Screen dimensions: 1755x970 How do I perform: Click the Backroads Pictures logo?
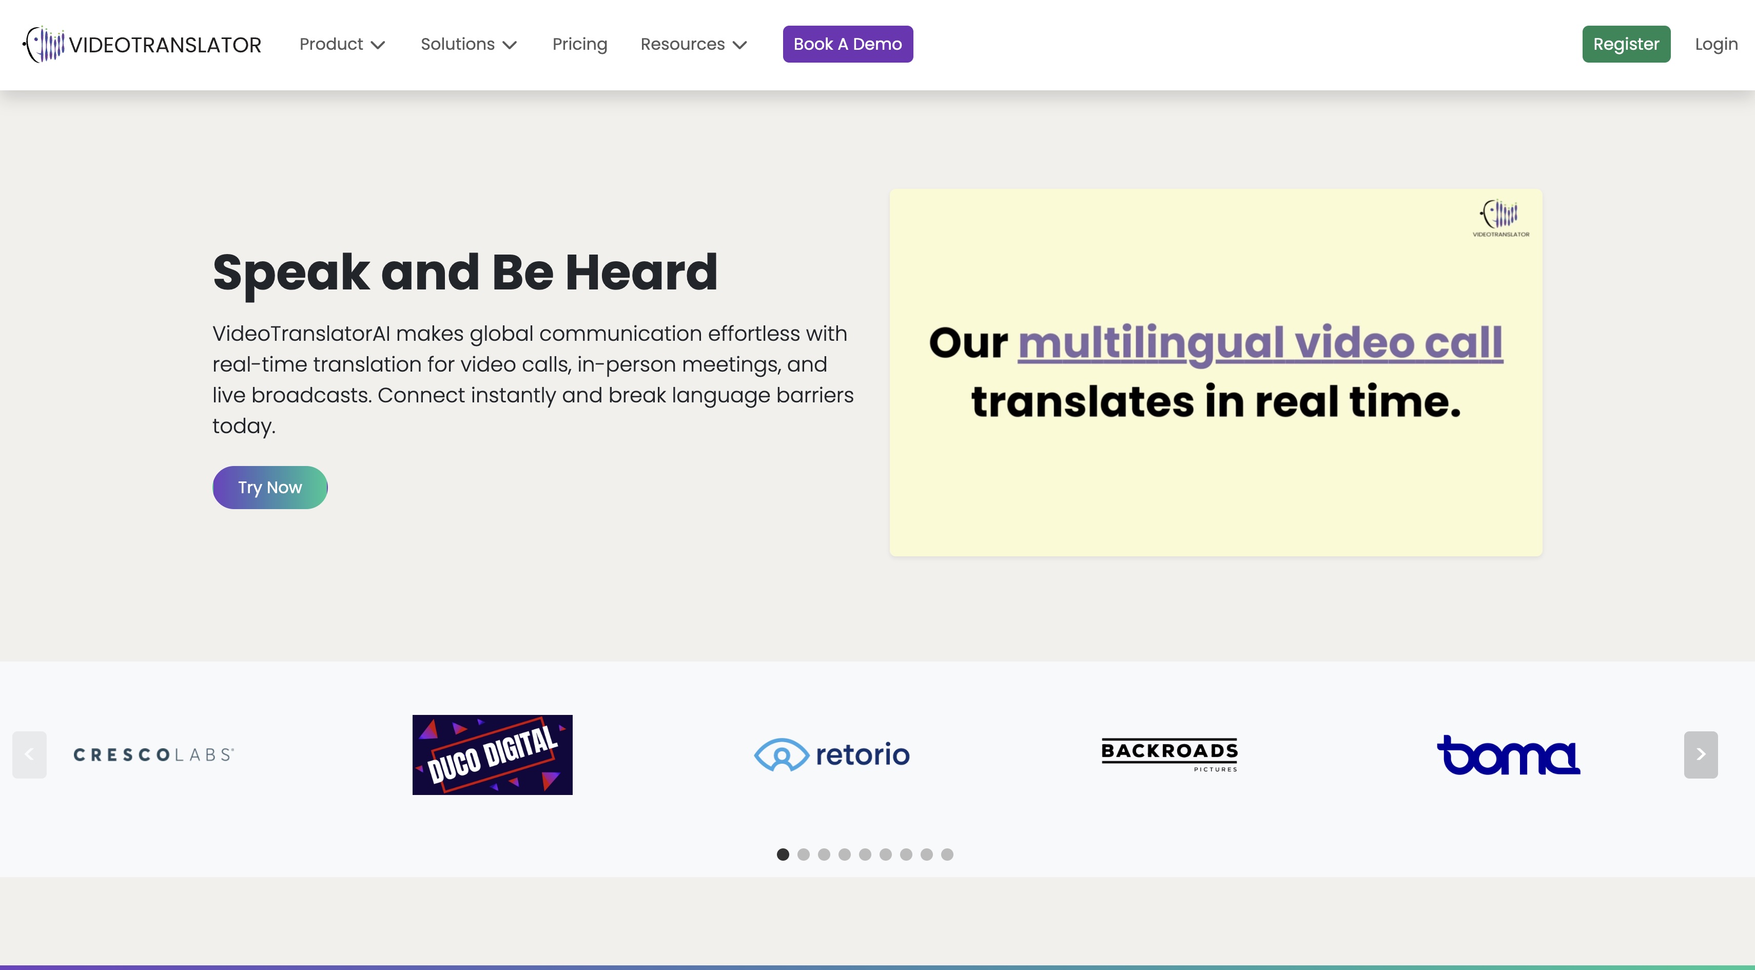pos(1170,754)
